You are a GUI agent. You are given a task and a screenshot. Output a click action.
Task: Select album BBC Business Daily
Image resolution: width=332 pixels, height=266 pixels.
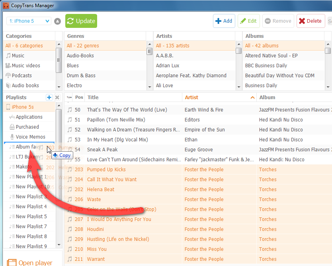tap(283, 66)
